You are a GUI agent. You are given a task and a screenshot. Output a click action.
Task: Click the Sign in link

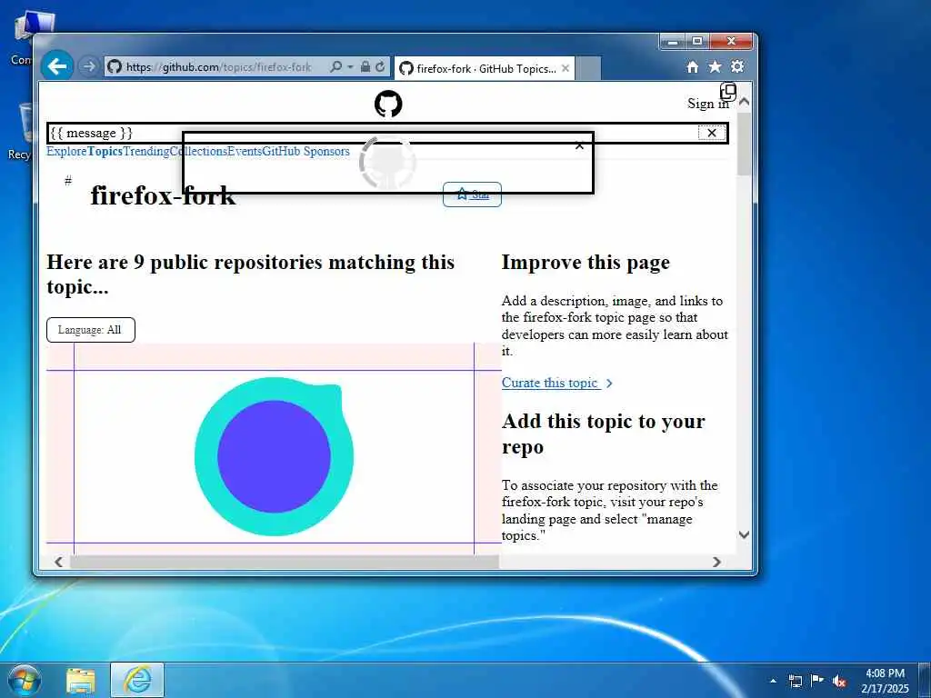point(707,104)
